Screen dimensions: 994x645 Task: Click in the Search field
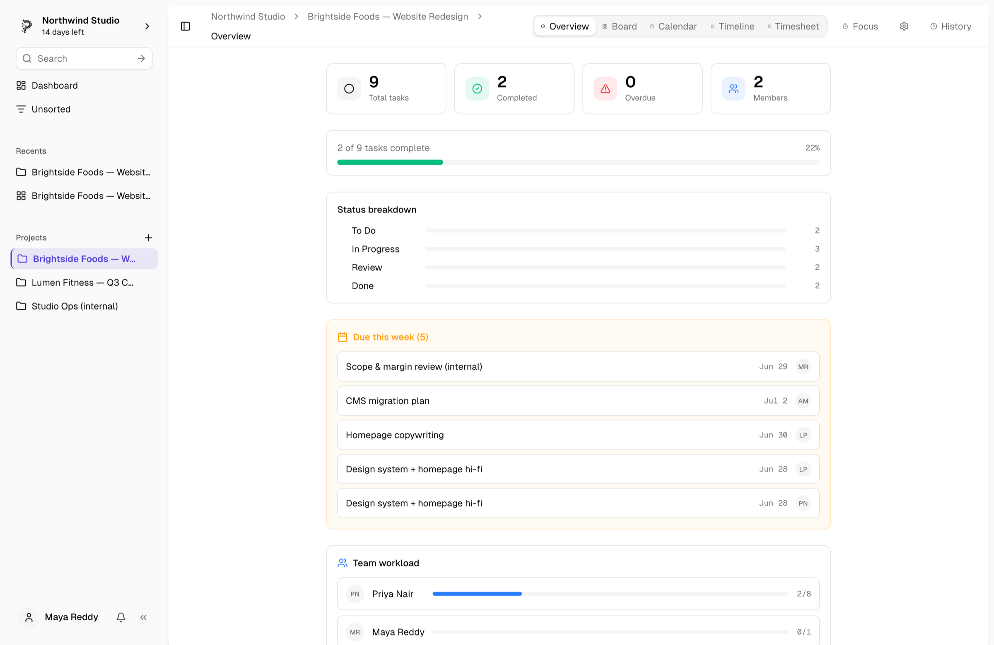pyautogui.click(x=84, y=58)
